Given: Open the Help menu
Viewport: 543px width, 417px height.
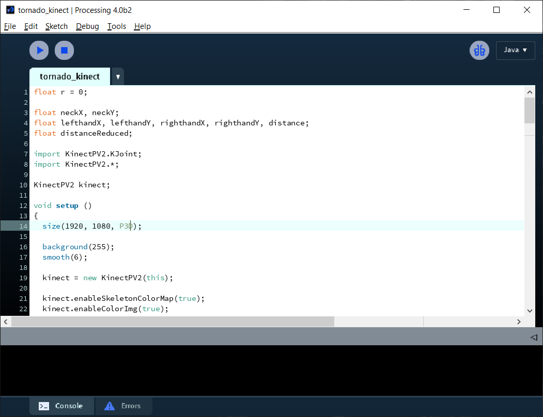Looking at the screenshot, I should (142, 26).
